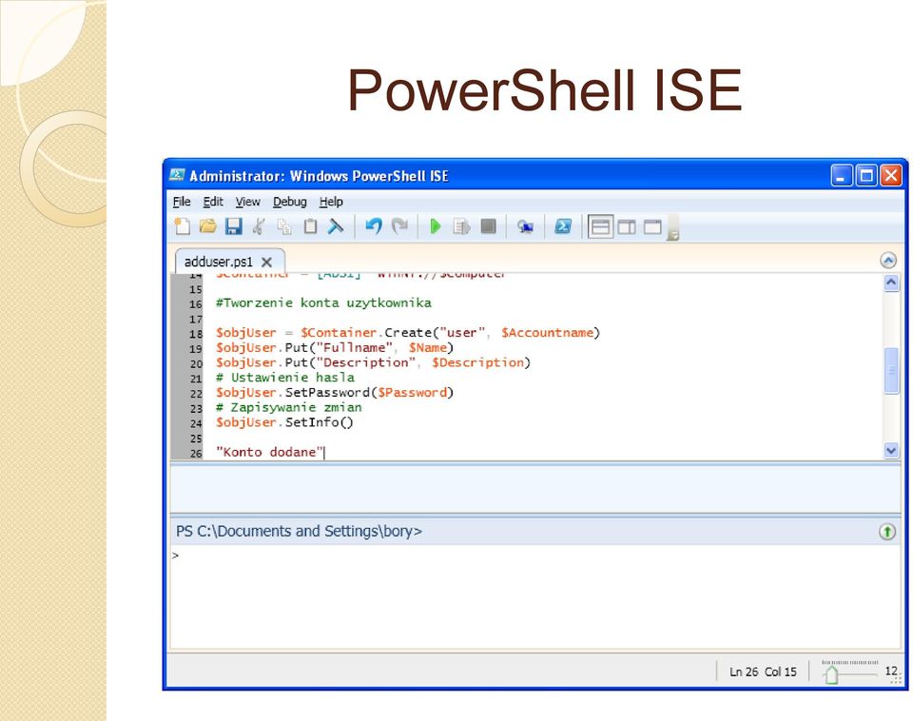This screenshot has height=721, width=913.
Task: Click the $objUser.SetInfo() line
Action: click(284, 422)
